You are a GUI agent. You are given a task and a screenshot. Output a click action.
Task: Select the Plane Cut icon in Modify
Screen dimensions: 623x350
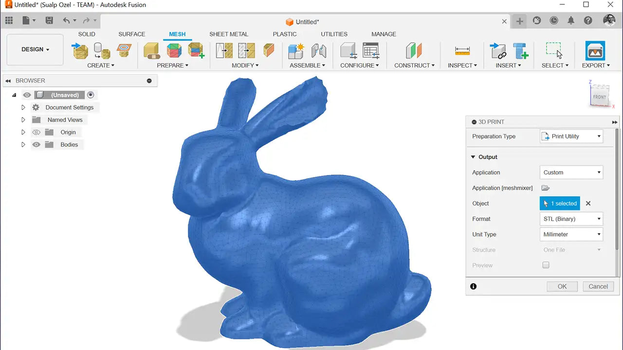point(269,50)
